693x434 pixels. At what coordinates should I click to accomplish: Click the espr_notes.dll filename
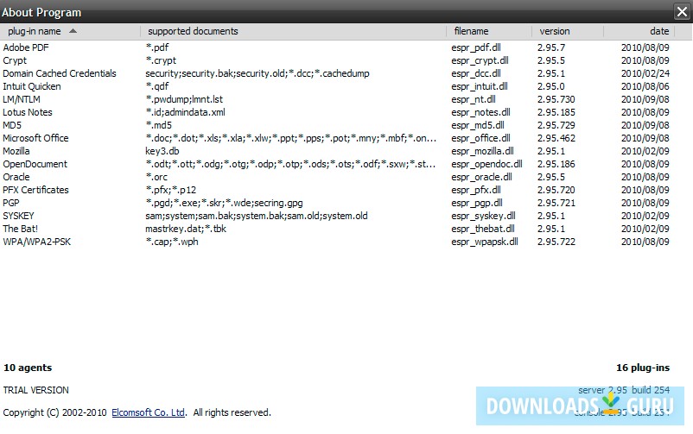tap(480, 112)
